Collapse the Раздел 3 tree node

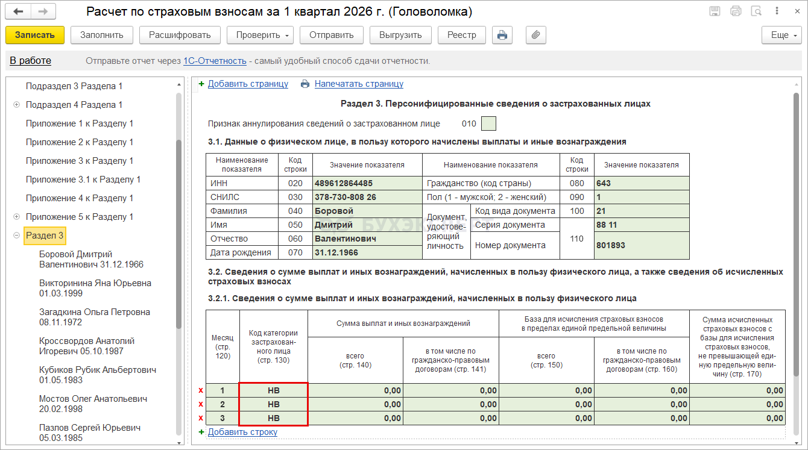tap(16, 236)
